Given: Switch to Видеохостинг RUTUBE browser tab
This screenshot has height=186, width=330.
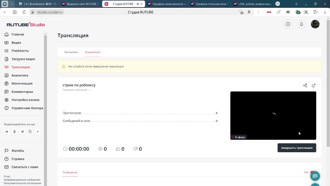Looking at the screenshot, I should [80, 4].
